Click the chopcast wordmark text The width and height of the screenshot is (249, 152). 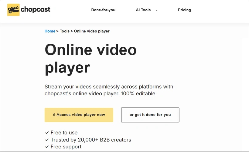pyautogui.click(x=36, y=10)
